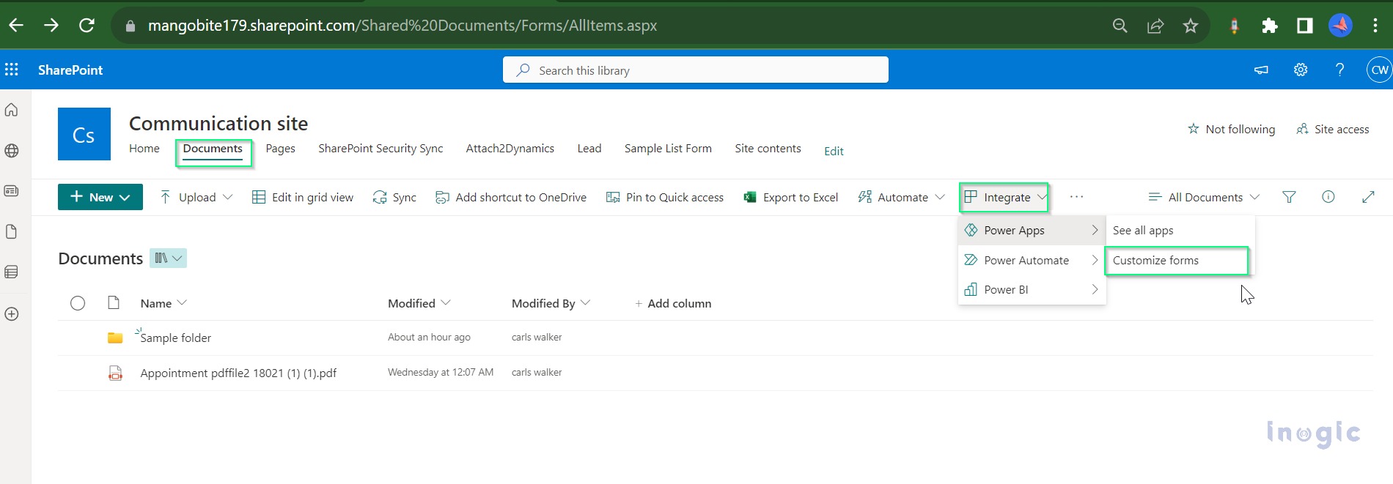Bookmark this page with the star
Viewport: 1393px width, 484px height.
[x=1191, y=26]
